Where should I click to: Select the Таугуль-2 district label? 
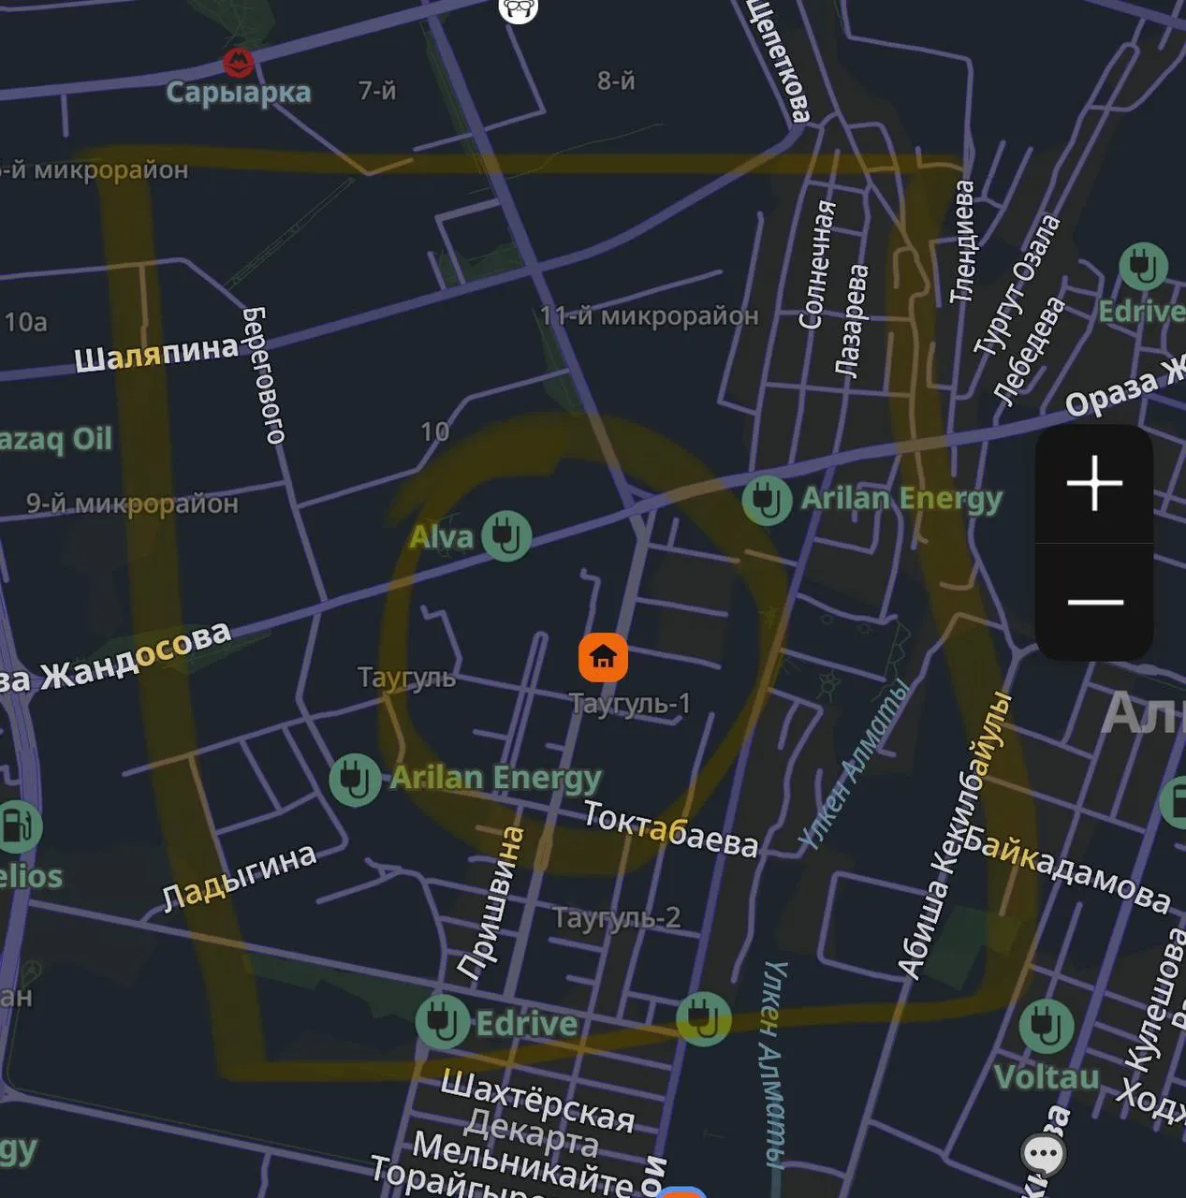point(616,916)
